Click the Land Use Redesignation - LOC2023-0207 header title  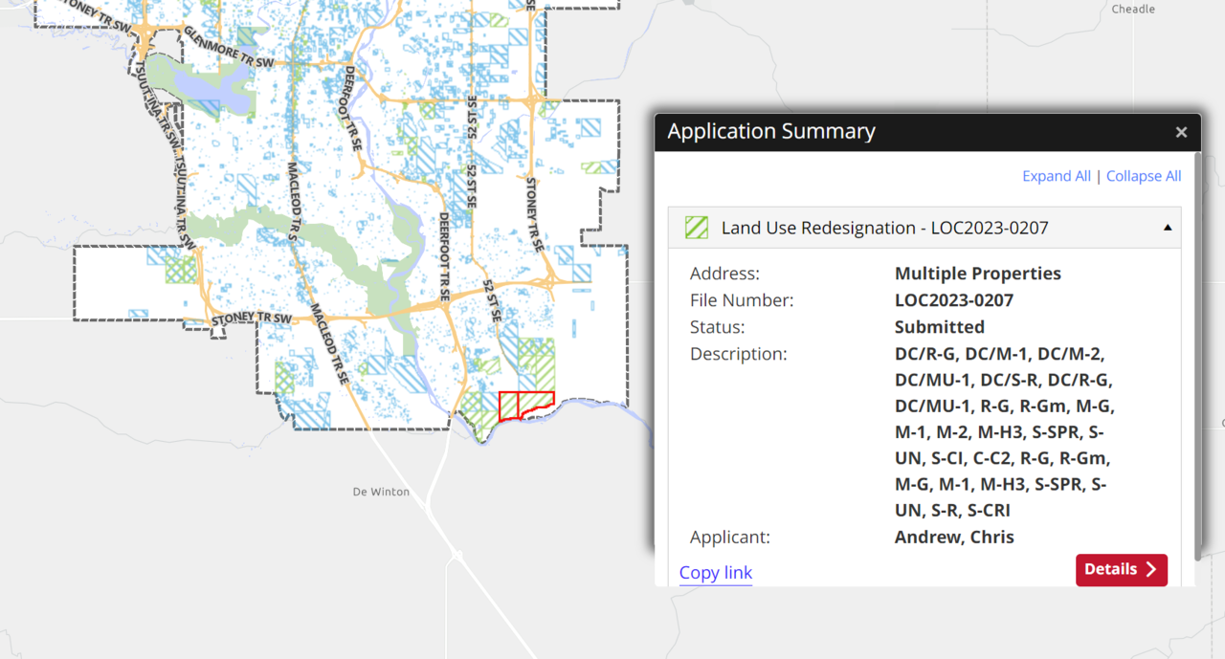884,228
